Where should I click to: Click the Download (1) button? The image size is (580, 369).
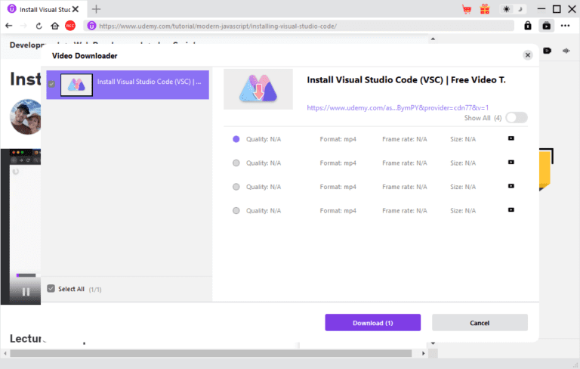372,323
